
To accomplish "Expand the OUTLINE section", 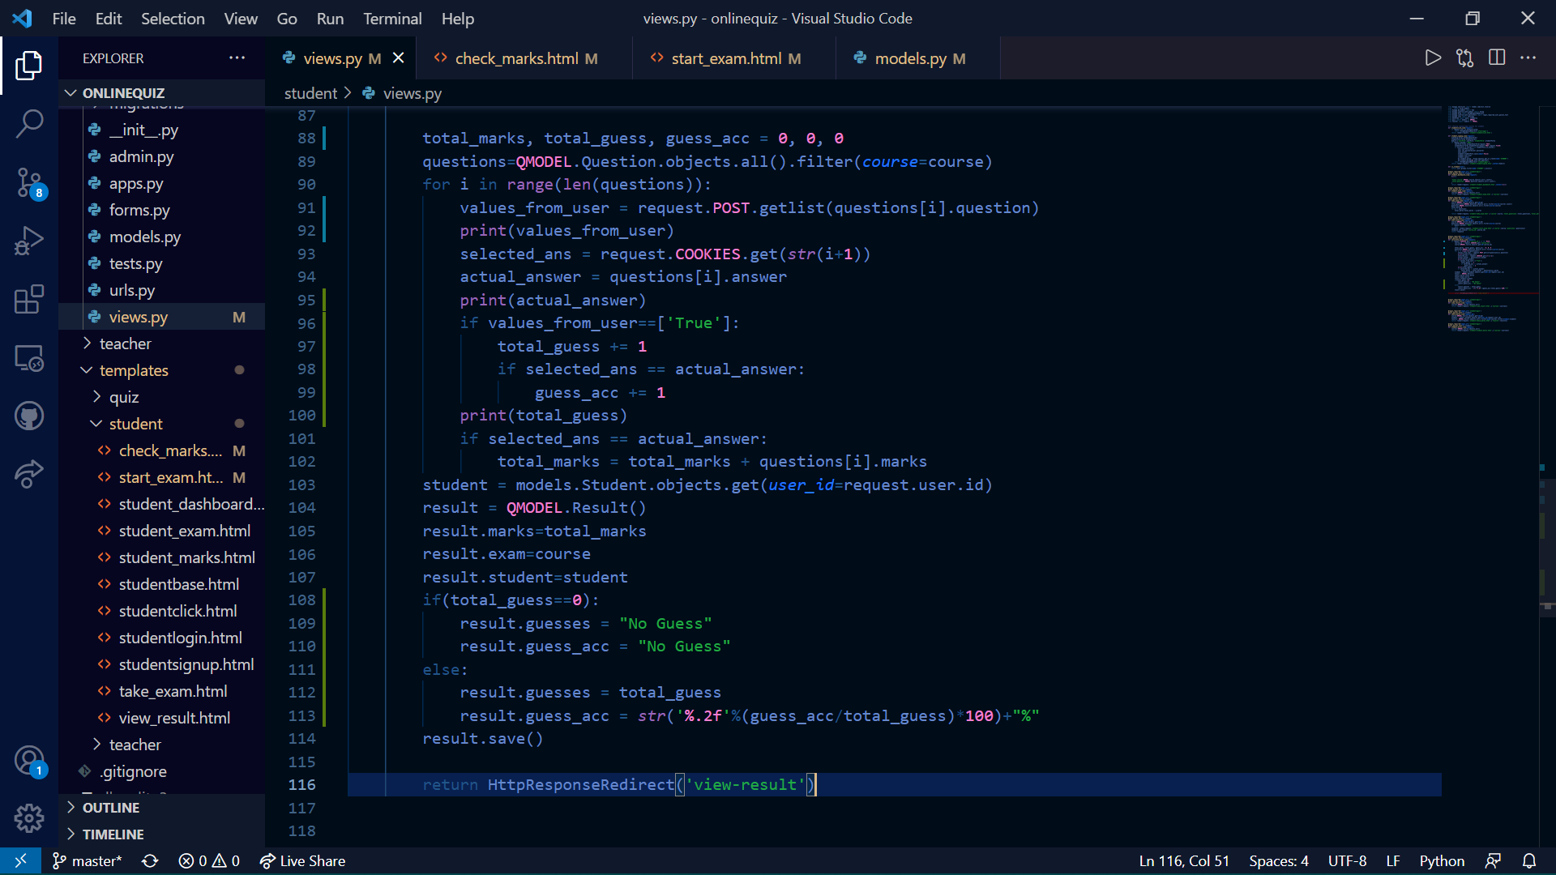I will click(110, 808).
